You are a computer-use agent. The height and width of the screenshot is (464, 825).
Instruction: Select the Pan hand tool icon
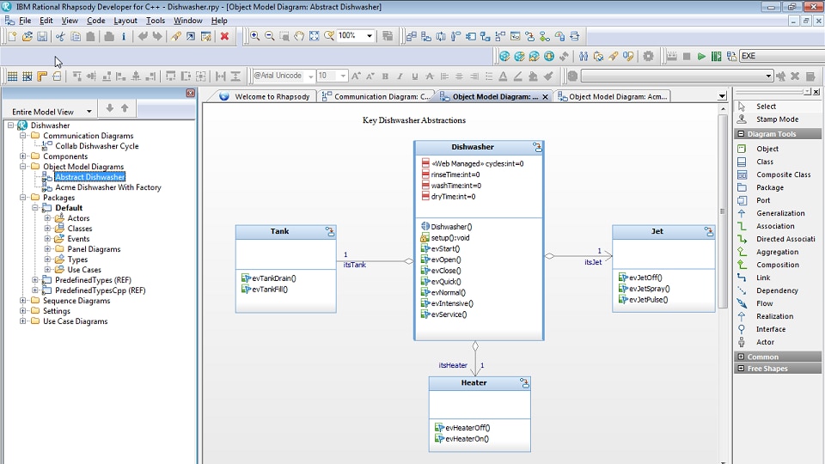click(x=299, y=36)
